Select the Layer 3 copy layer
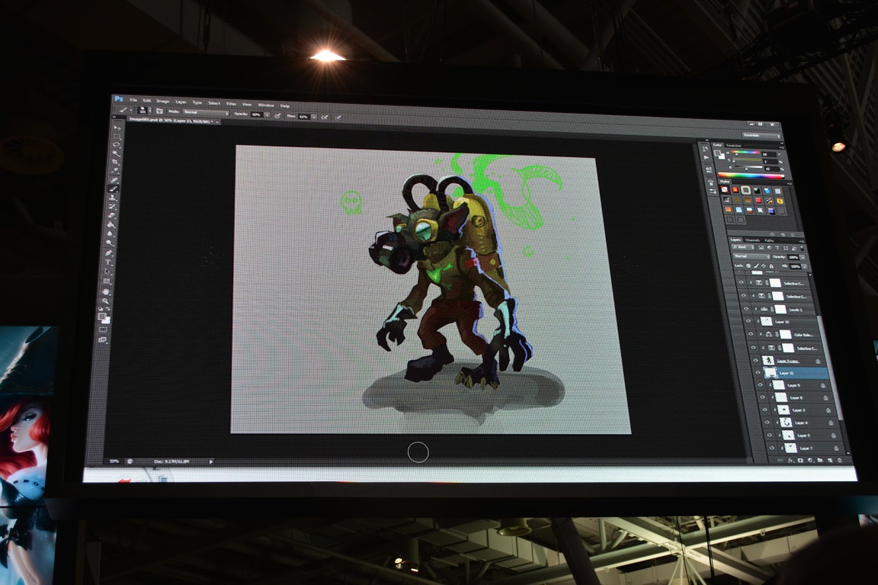 792,361
